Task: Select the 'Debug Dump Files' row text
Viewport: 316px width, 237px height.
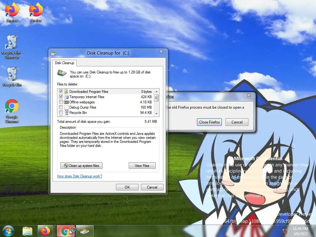Action: pyautogui.click(x=83, y=107)
